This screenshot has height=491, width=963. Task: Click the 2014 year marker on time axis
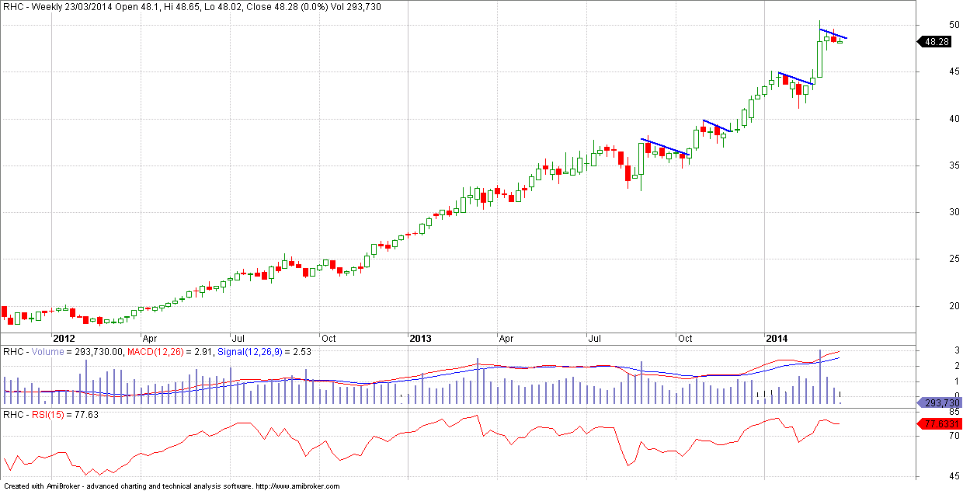click(777, 339)
